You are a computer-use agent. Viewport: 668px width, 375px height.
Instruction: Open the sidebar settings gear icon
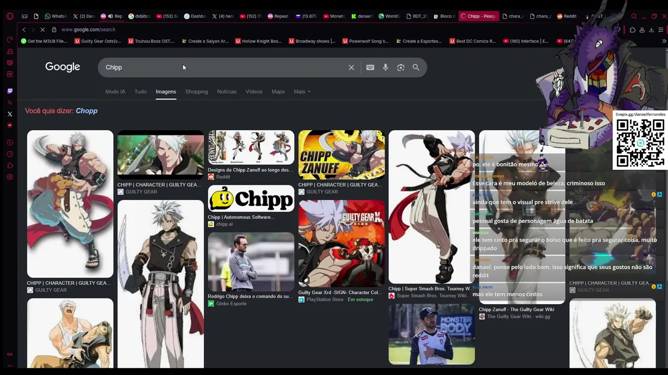click(10, 177)
